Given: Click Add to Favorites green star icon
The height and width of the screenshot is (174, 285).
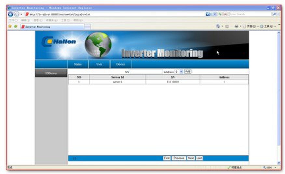Looking at the screenshot, I should point(16,27).
